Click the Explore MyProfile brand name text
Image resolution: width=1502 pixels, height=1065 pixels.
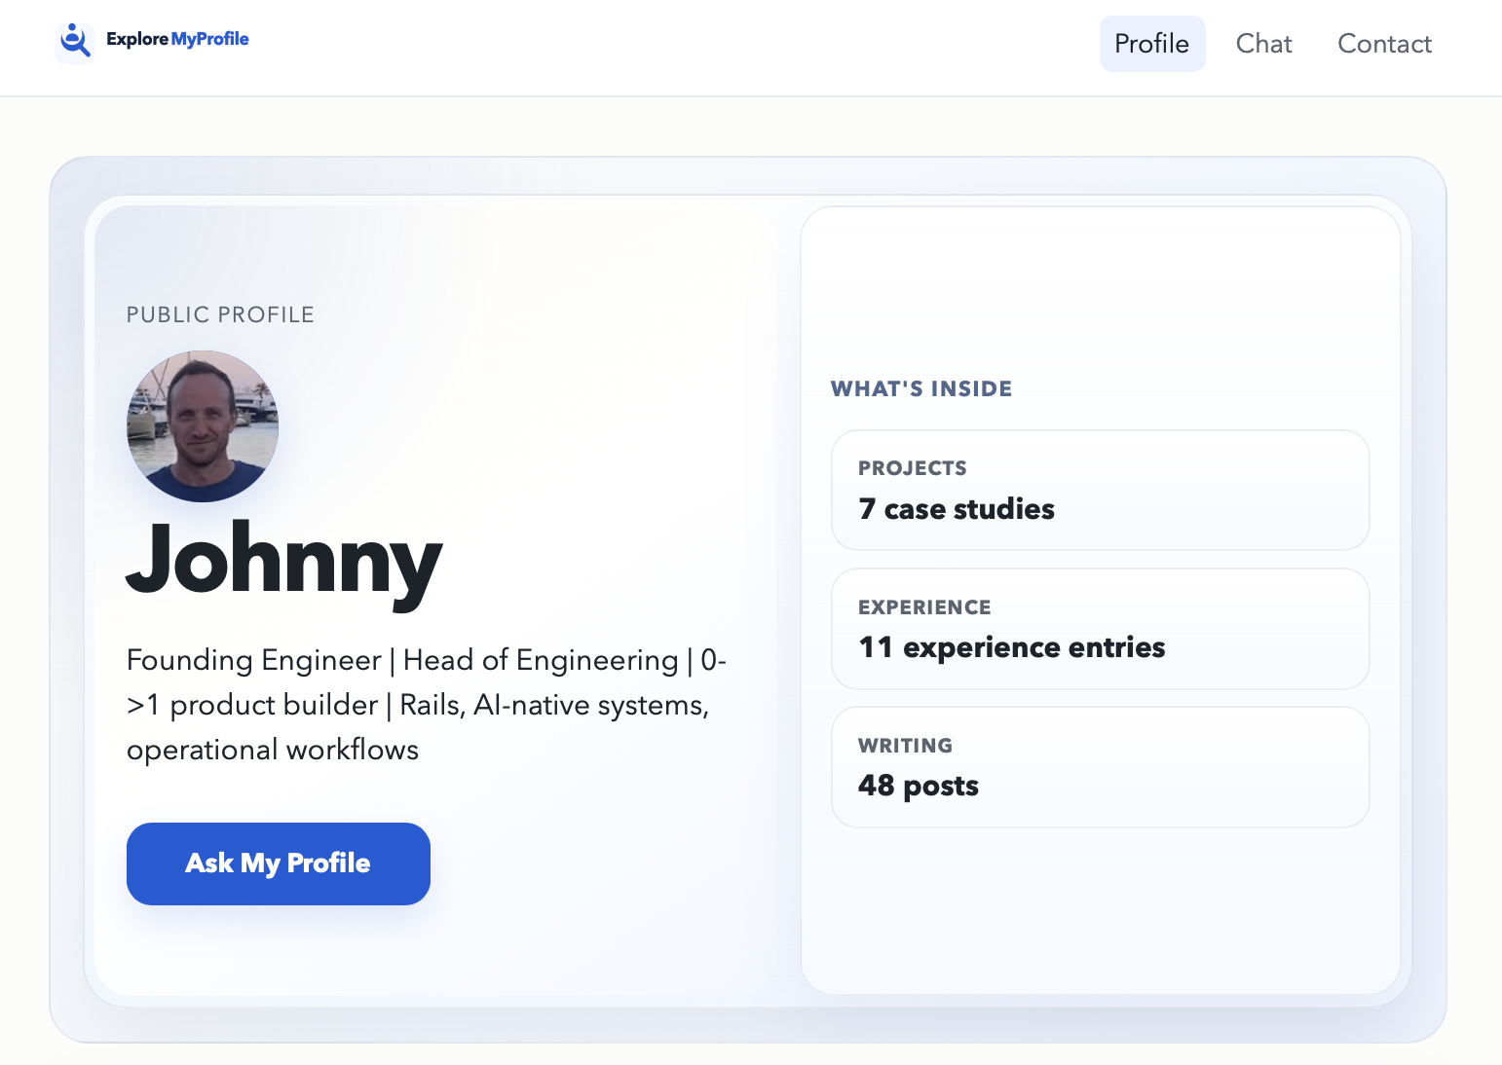click(x=177, y=40)
